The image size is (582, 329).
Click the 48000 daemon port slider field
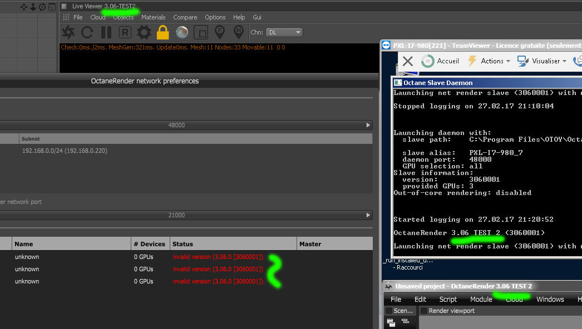click(x=177, y=125)
